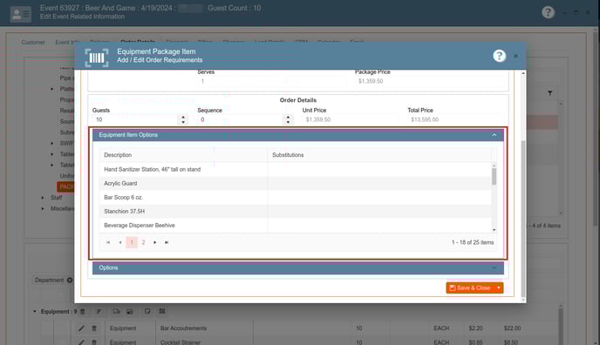Select page 2 of equipment items
The image size is (600, 345).
coord(144,242)
